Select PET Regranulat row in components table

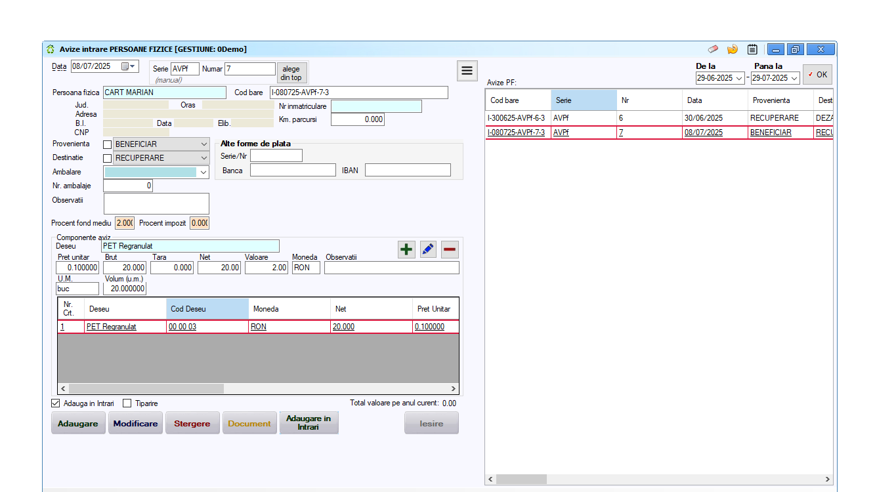pos(258,327)
